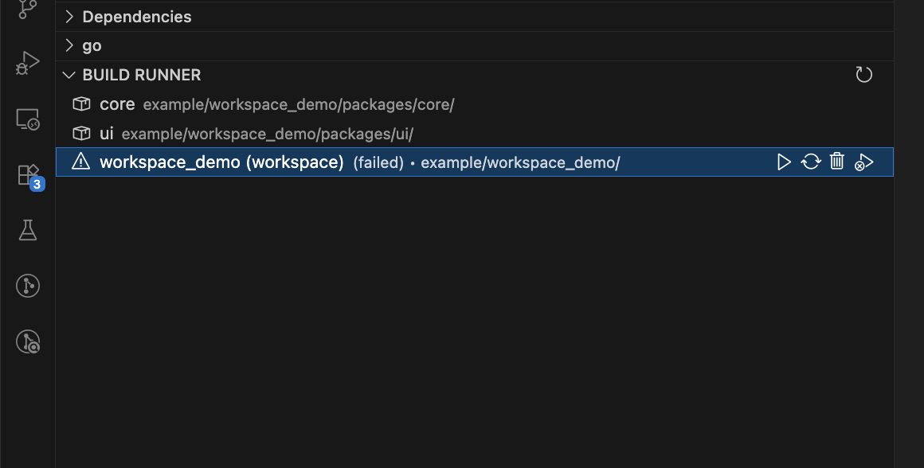Viewport: 924px width, 468px height.
Task: Click the Dependencies header label
Action: (137, 17)
